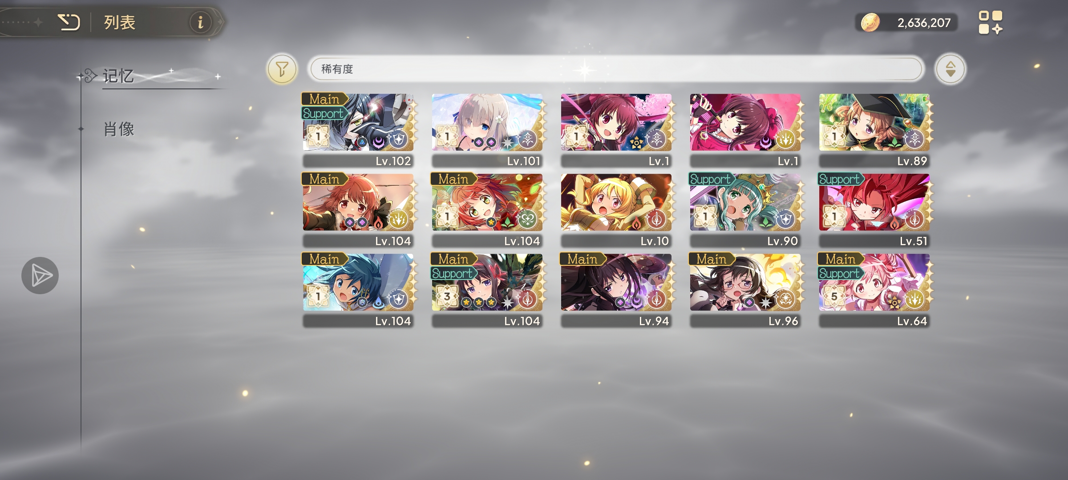Click the 2,636,207 coin balance
The width and height of the screenshot is (1068, 480).
[924, 23]
